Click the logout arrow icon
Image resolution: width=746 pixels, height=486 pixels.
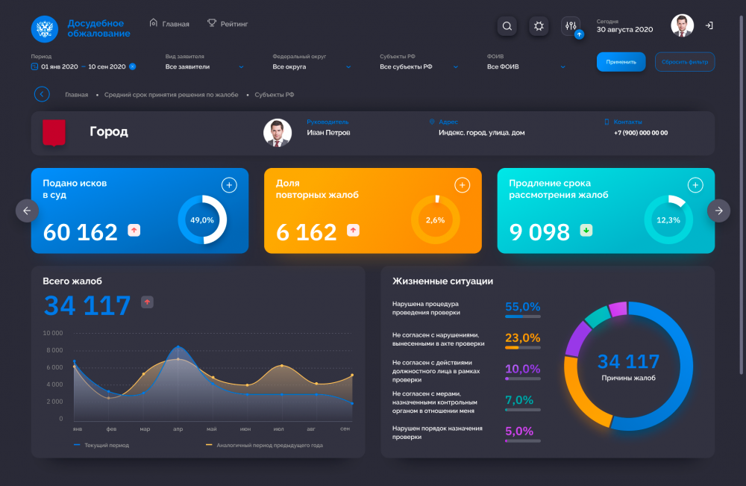tap(709, 25)
